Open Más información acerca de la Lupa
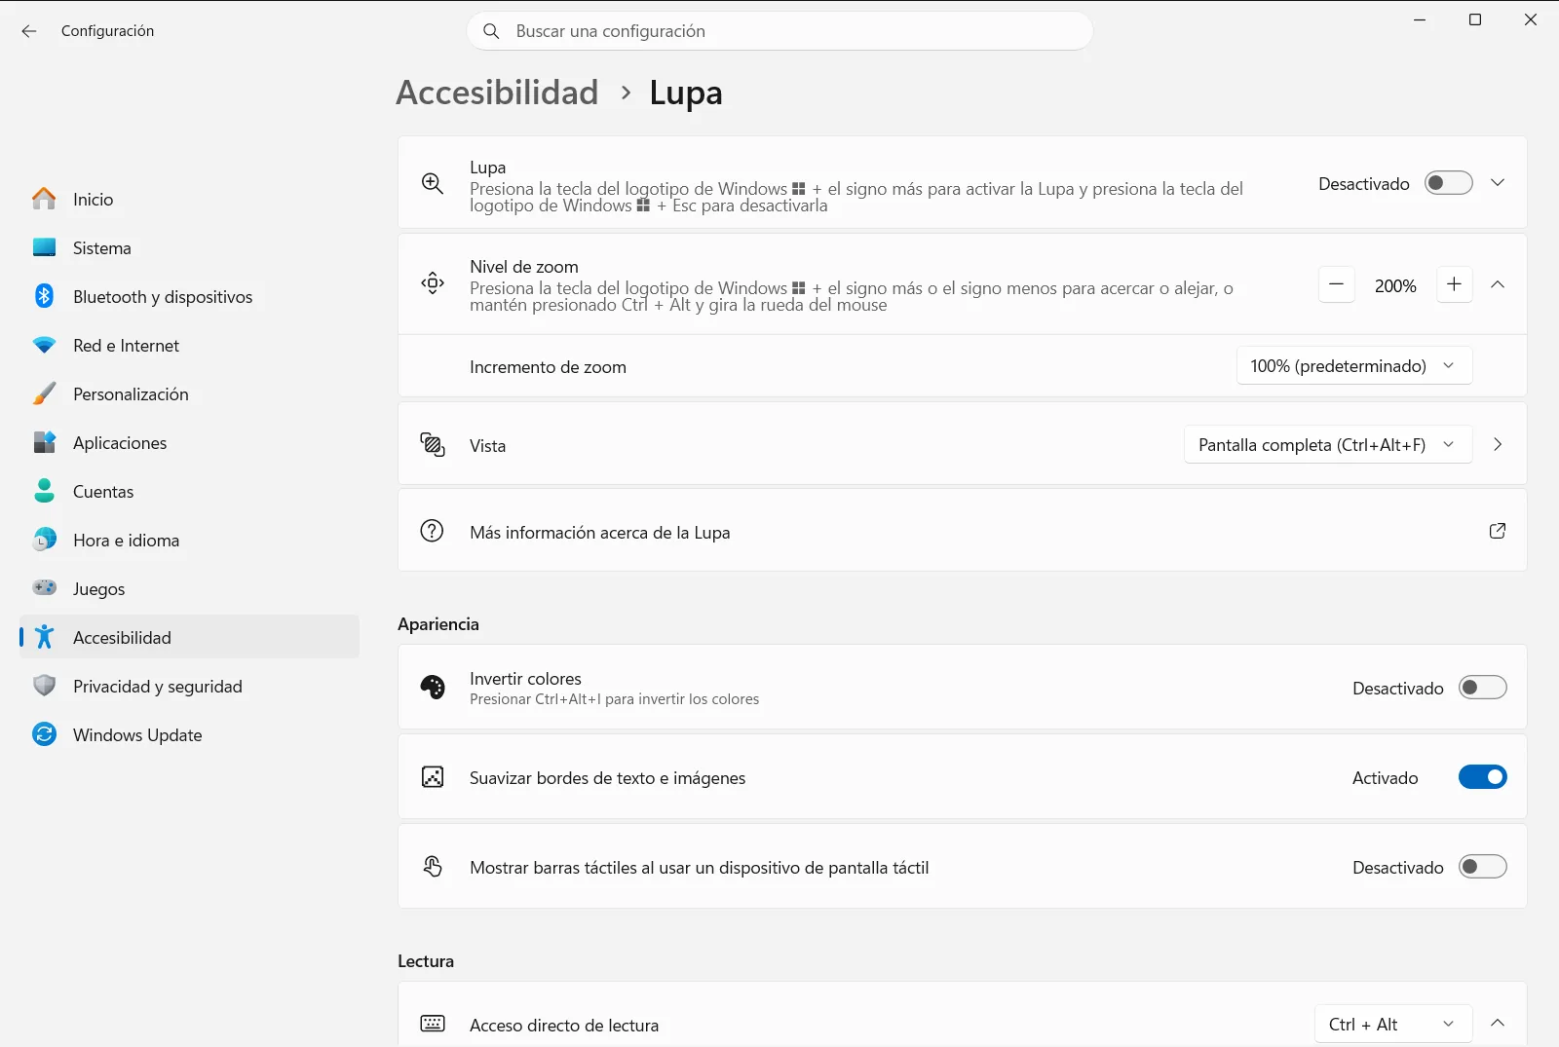 click(x=963, y=531)
